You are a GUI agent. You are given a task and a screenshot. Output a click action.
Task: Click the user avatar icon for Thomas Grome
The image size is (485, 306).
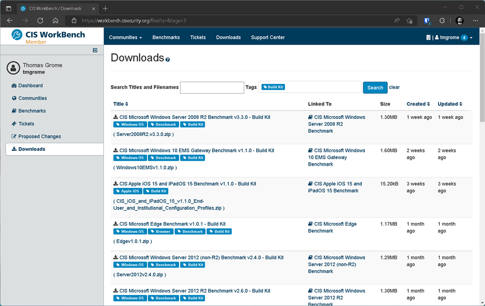(x=13, y=68)
